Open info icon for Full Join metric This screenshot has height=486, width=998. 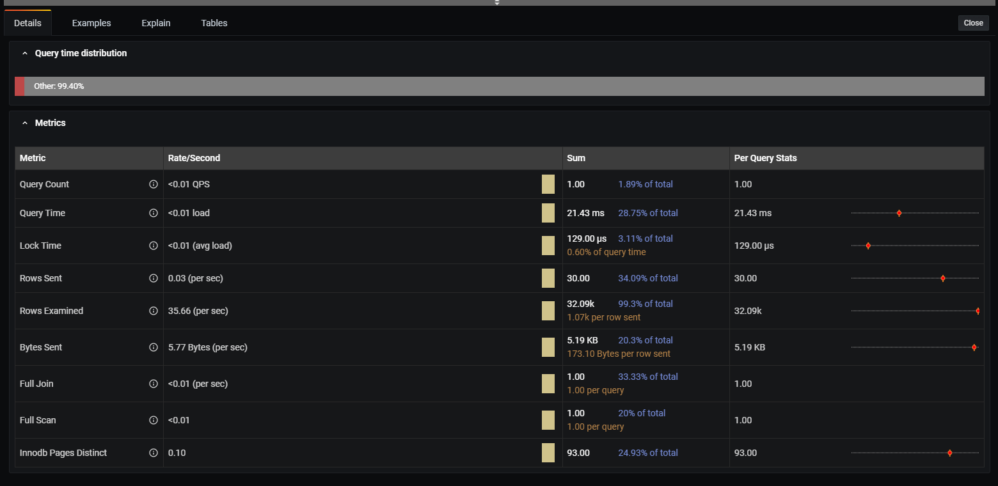point(154,384)
